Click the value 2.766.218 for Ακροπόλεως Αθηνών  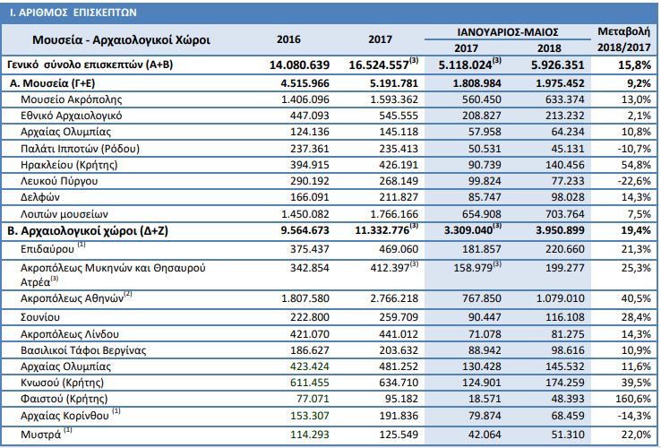[x=394, y=298]
